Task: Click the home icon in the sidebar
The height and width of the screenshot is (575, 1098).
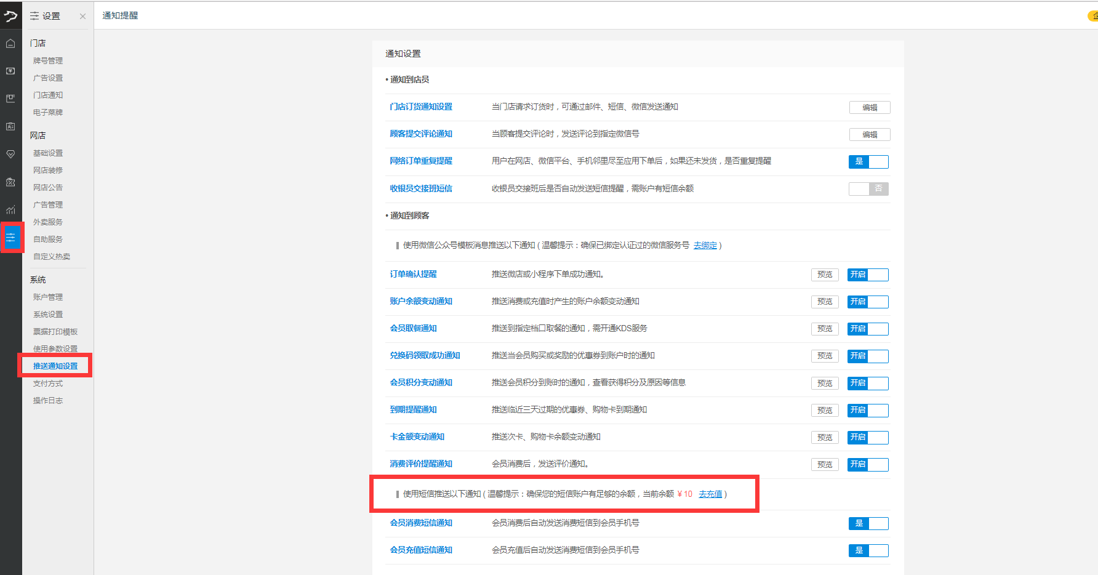Action: pos(10,44)
